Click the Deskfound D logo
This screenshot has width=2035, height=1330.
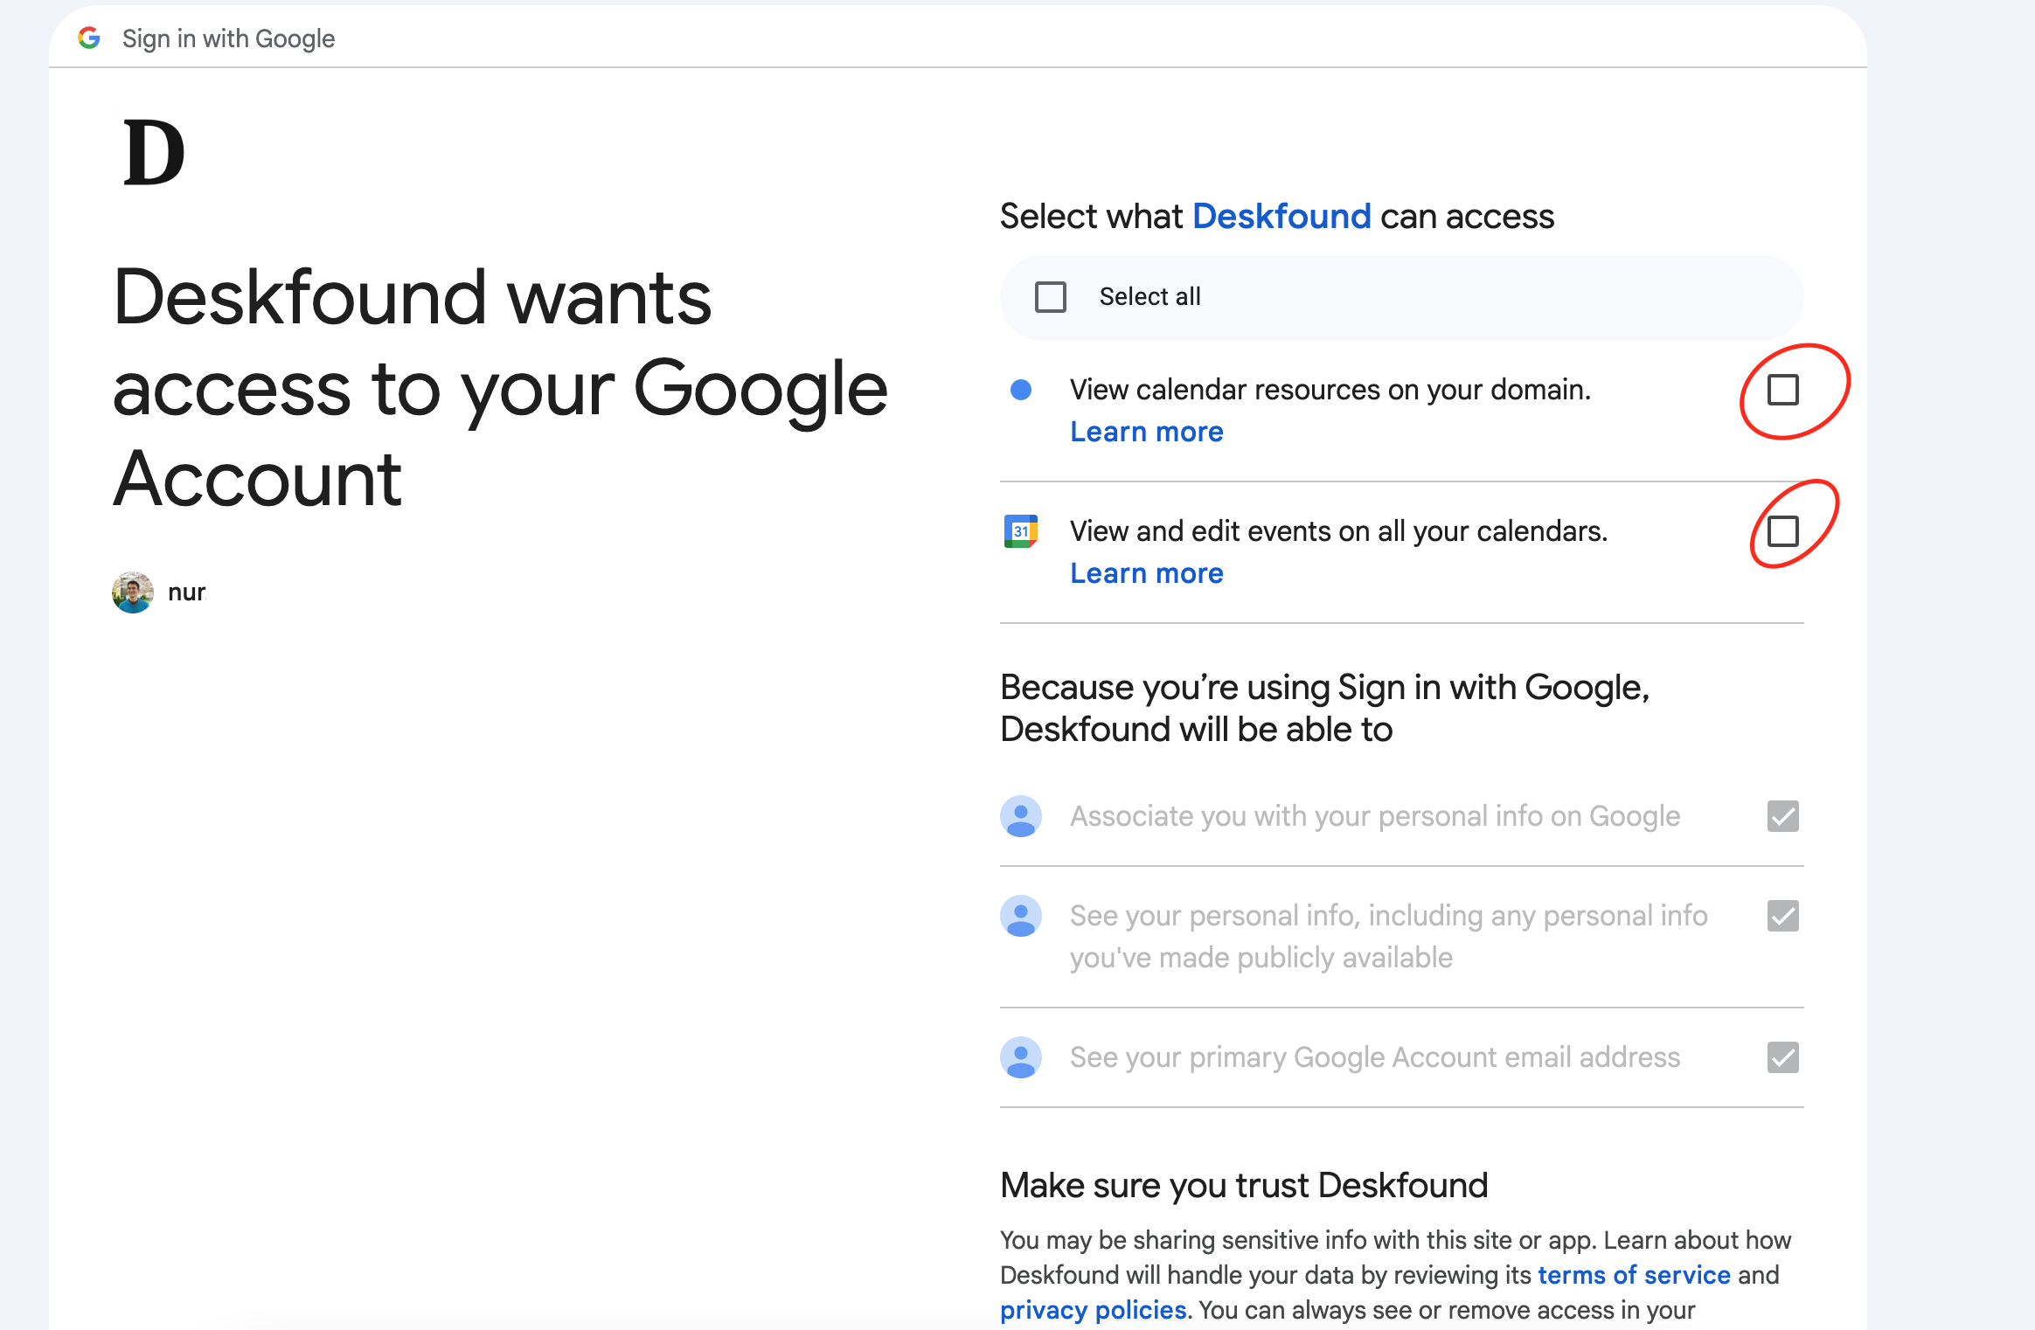click(x=154, y=153)
